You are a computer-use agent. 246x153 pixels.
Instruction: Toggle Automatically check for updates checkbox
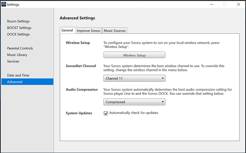click(106, 113)
